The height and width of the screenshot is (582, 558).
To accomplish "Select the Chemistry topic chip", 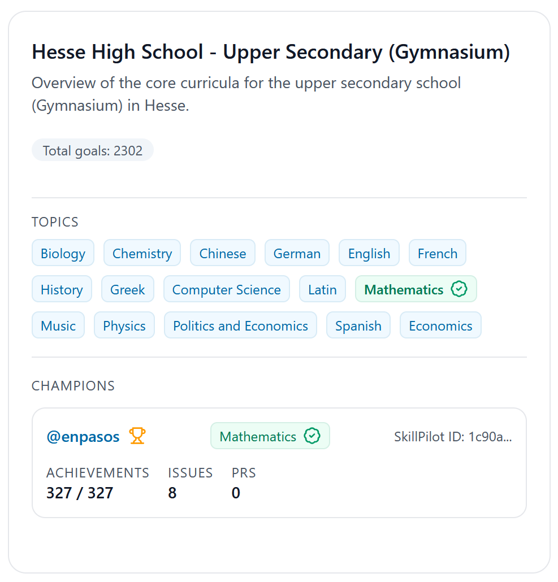I will [142, 253].
